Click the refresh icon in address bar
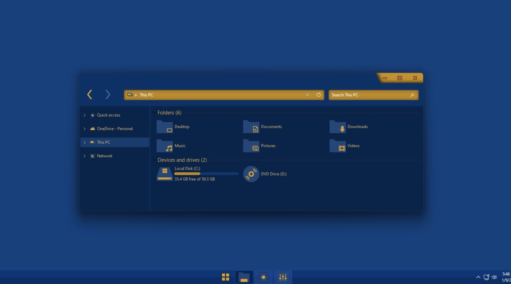 click(318, 95)
